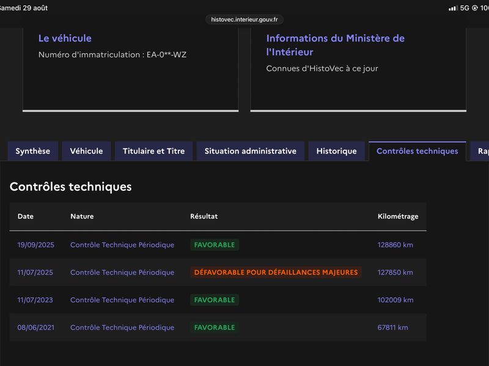Click the FAVORABLE badge for 19/09/2025

coord(215,245)
